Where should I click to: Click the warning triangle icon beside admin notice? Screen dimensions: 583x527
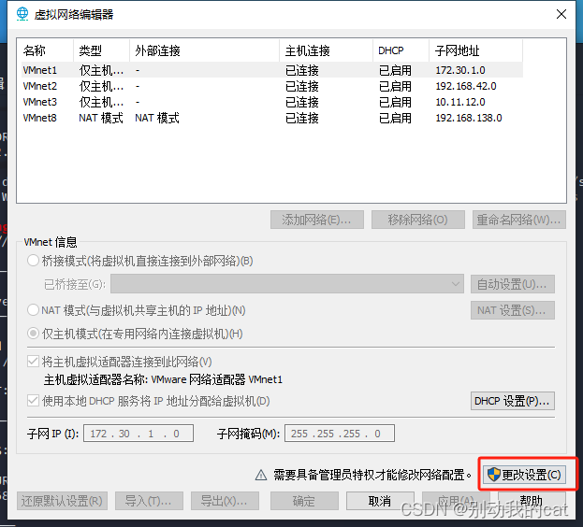point(261,475)
